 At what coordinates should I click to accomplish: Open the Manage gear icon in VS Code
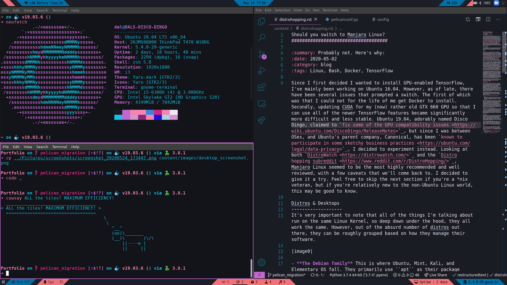point(261,262)
